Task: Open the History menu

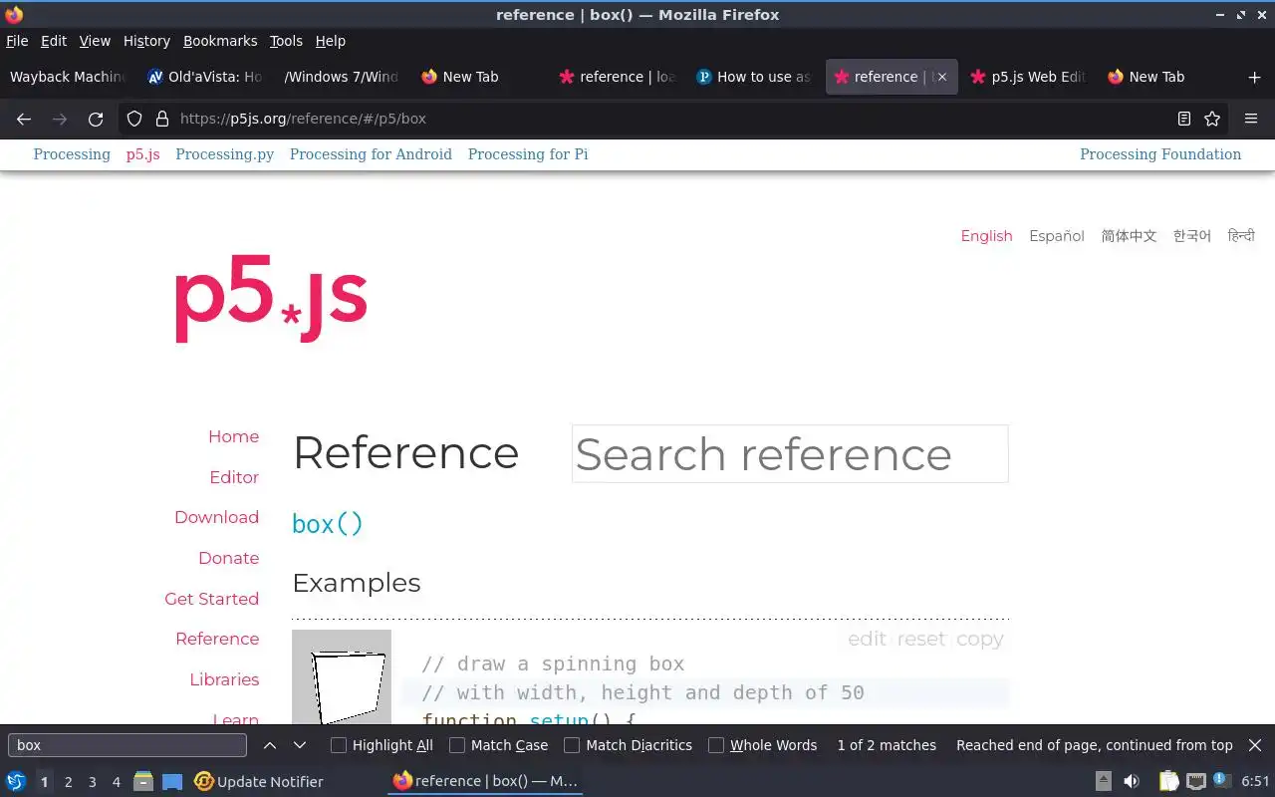Action: pos(146,41)
